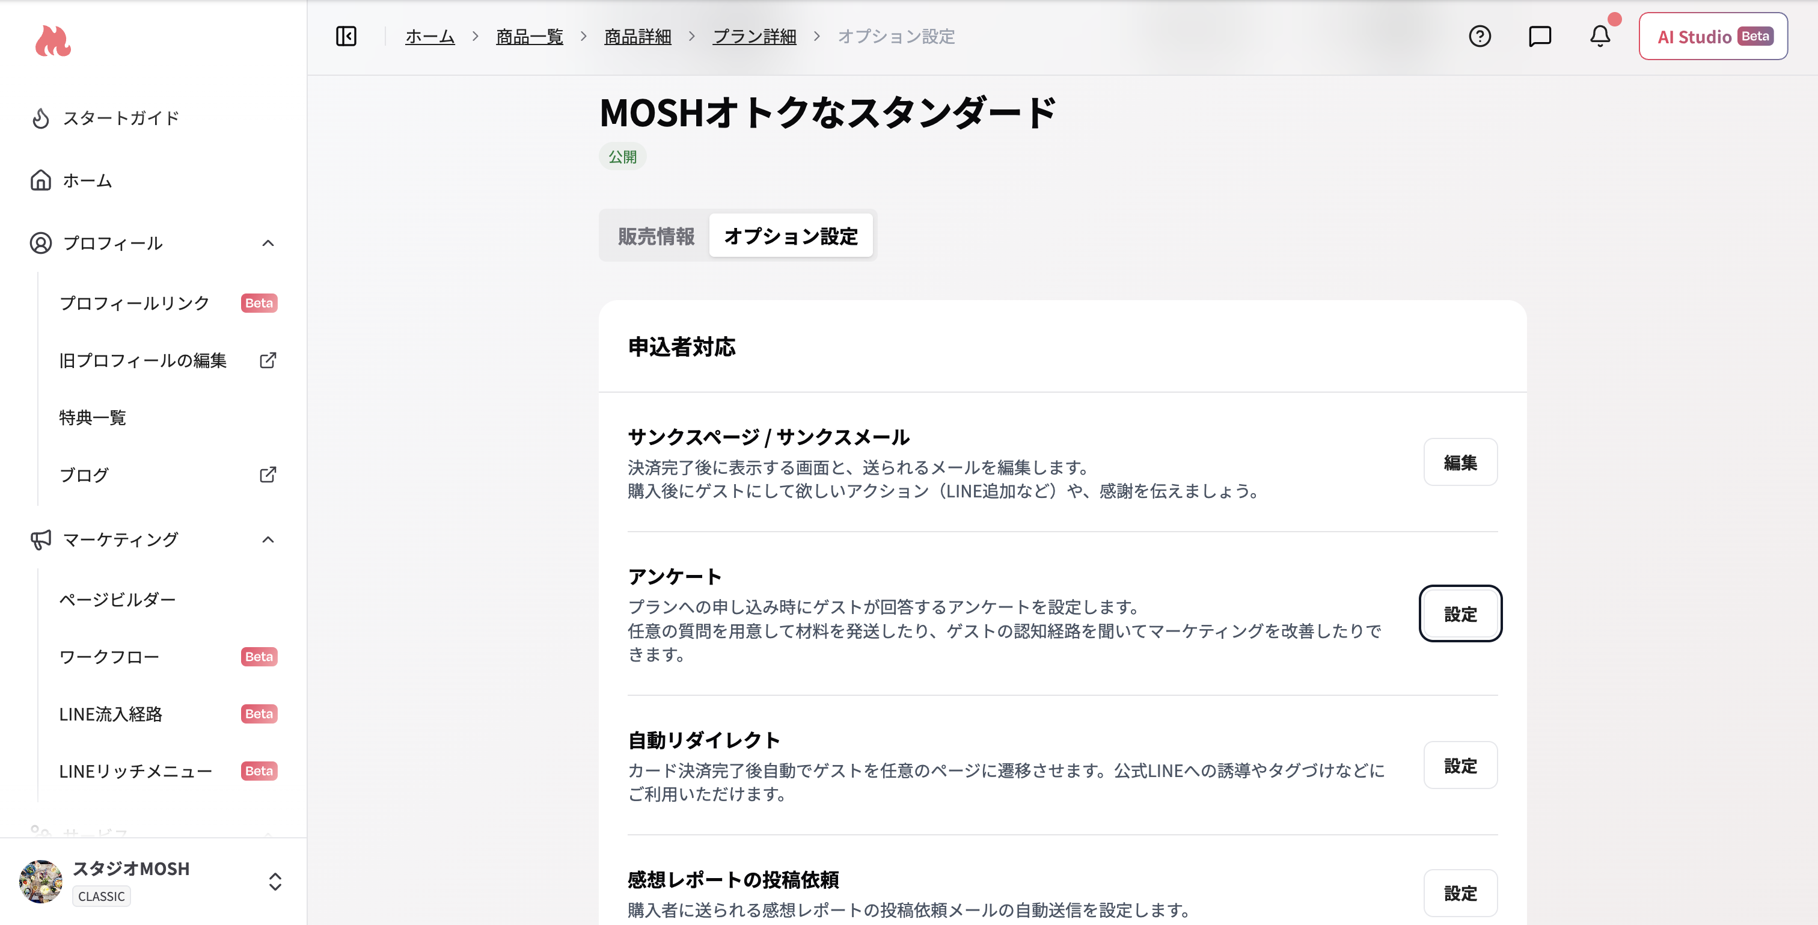Click 設定 button for 自動リダイレクト
The height and width of the screenshot is (925, 1818).
[1460, 764]
